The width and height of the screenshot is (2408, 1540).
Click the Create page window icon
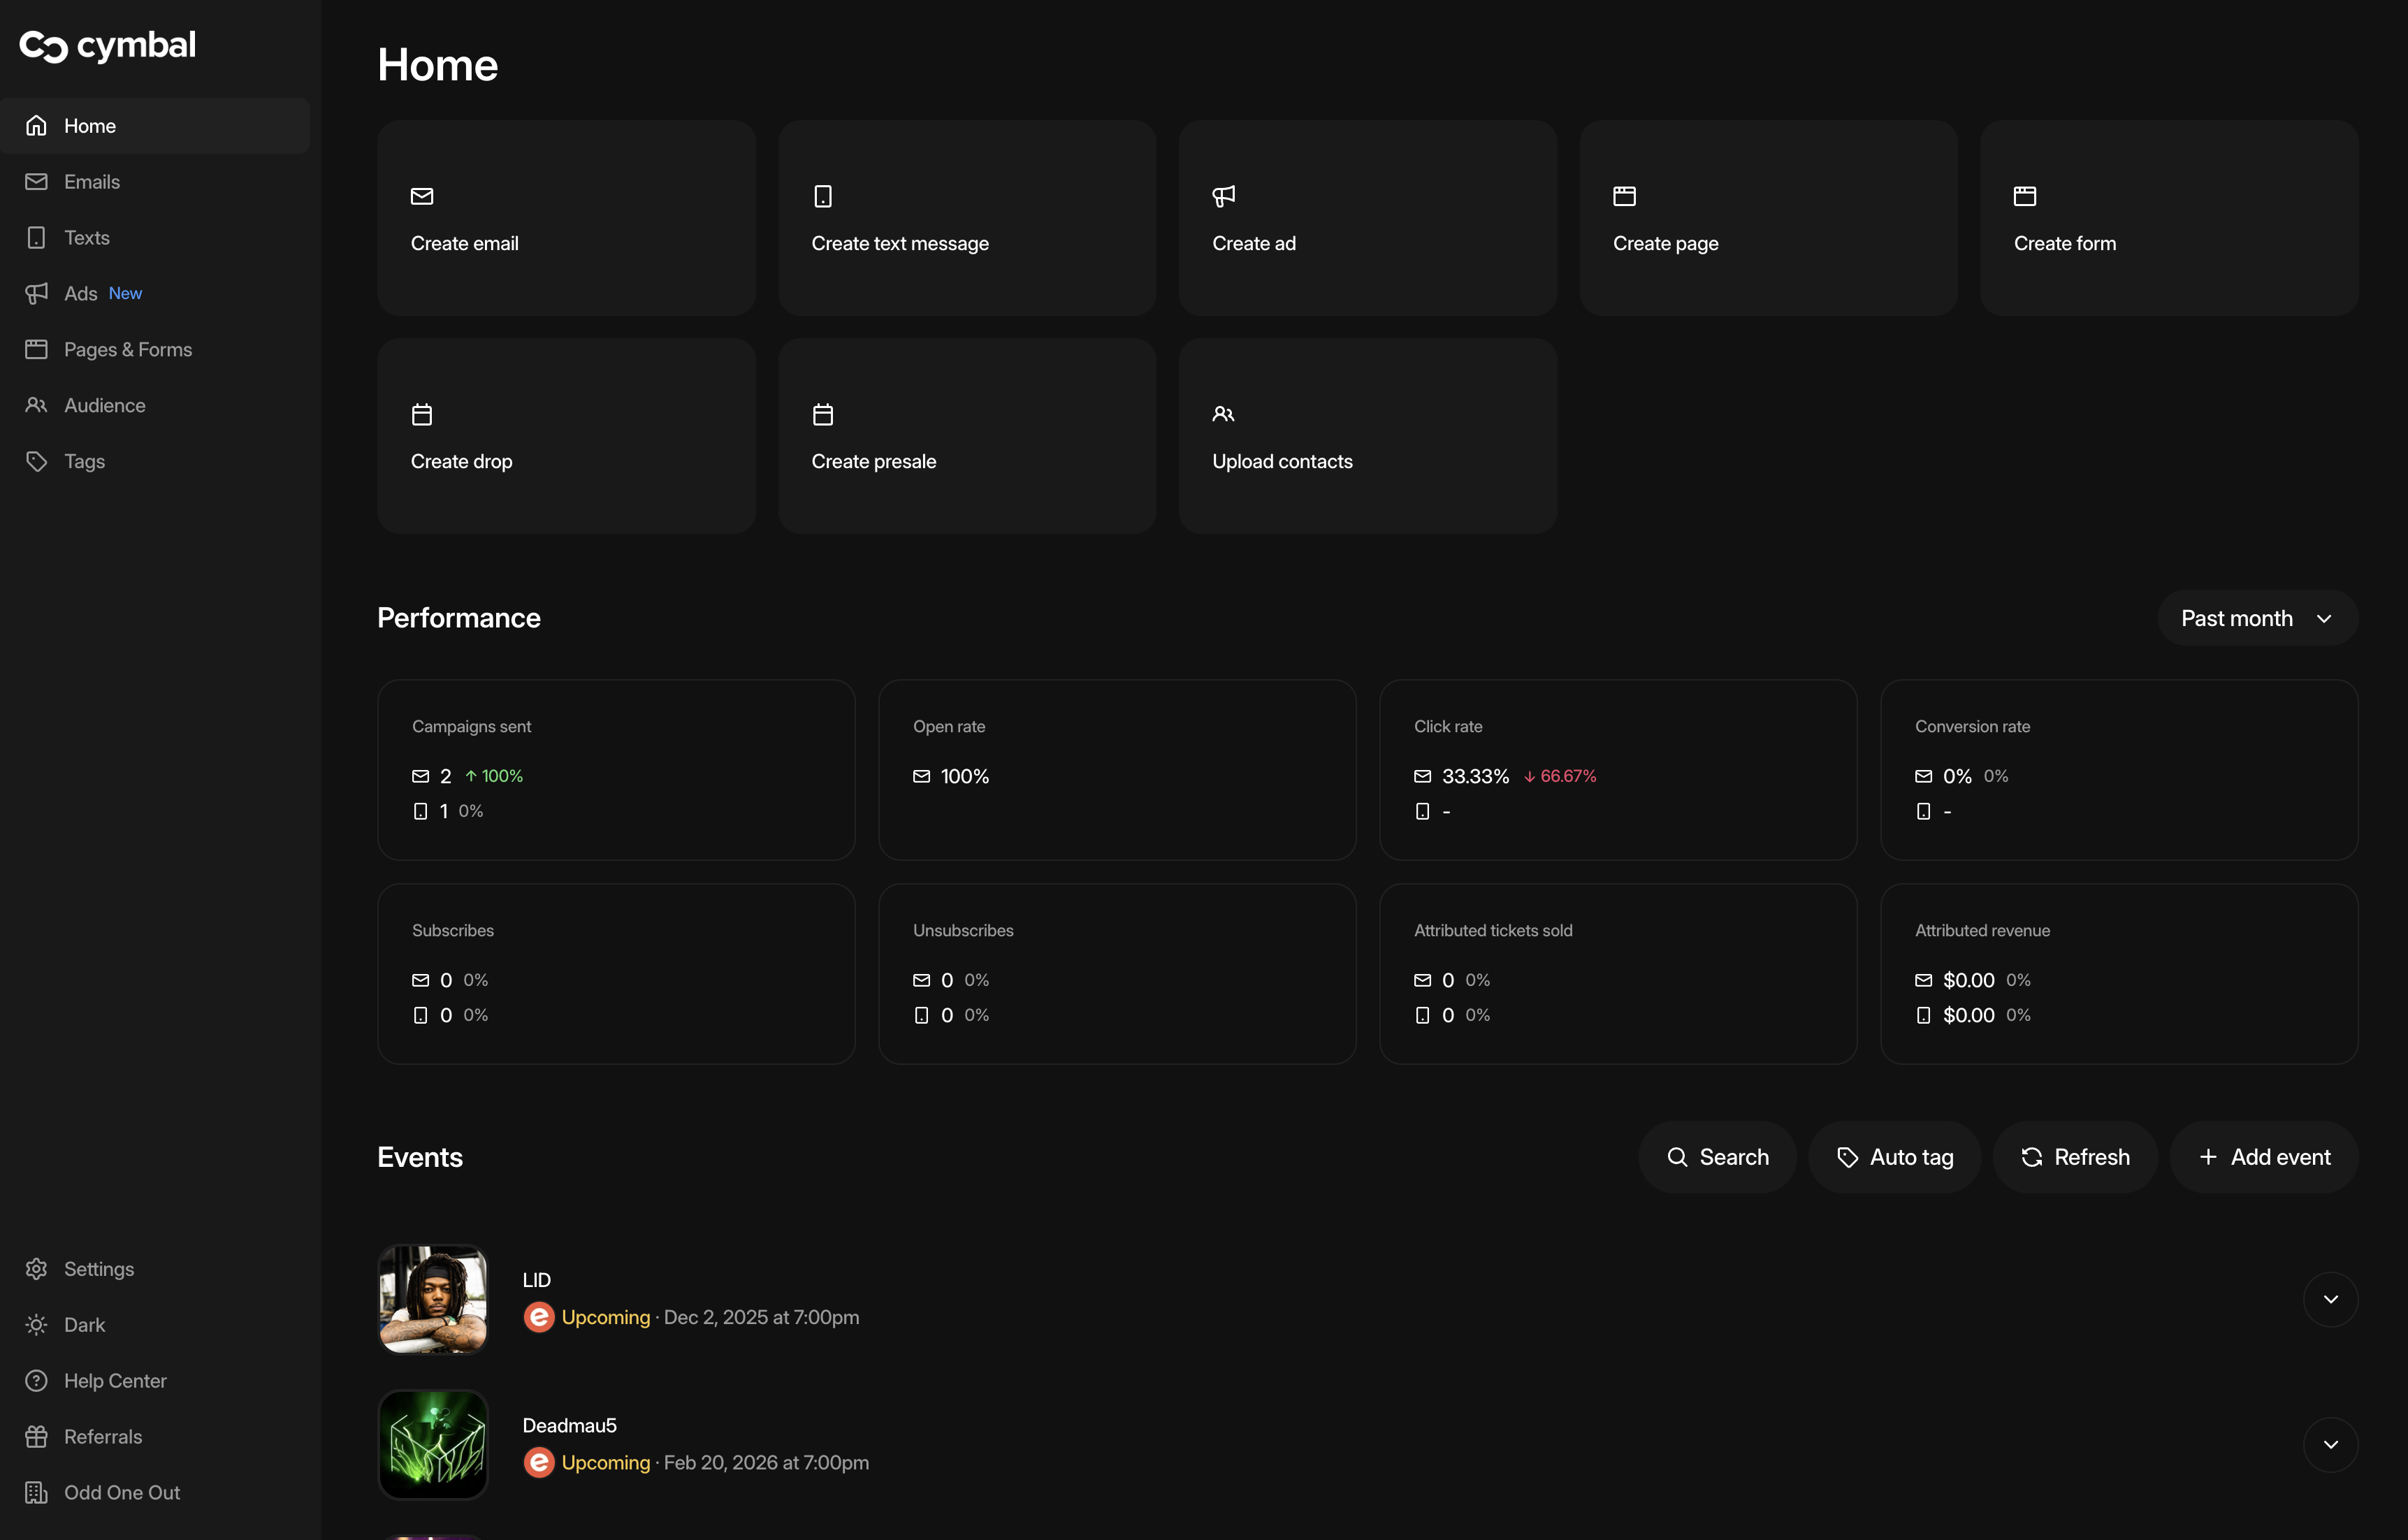coord(1624,196)
